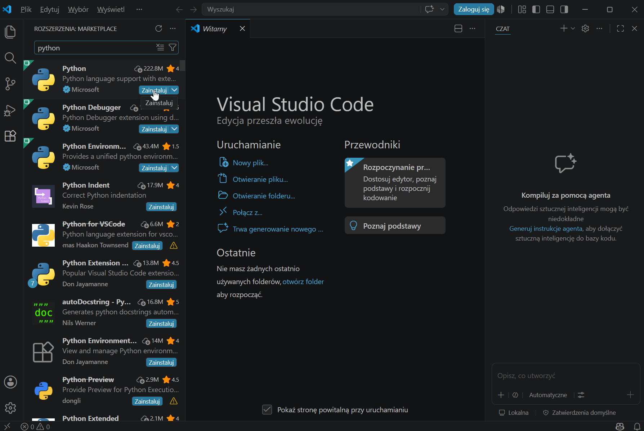Open remote window from status bar
The image size is (644, 431).
coord(7,427)
